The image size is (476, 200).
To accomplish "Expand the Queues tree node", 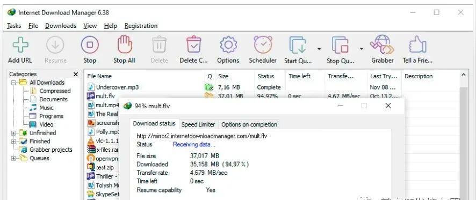I will (13, 158).
